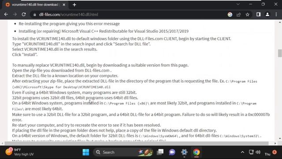
Task: Select the vcruntime140.dll free download tab
Action: coord(35,5)
